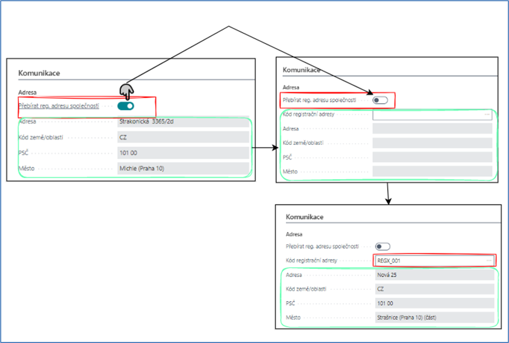This screenshot has height=343, width=509.
Task: Click the 101 00 PSČ field above Strašnice
Action: pyautogui.click(x=433, y=303)
